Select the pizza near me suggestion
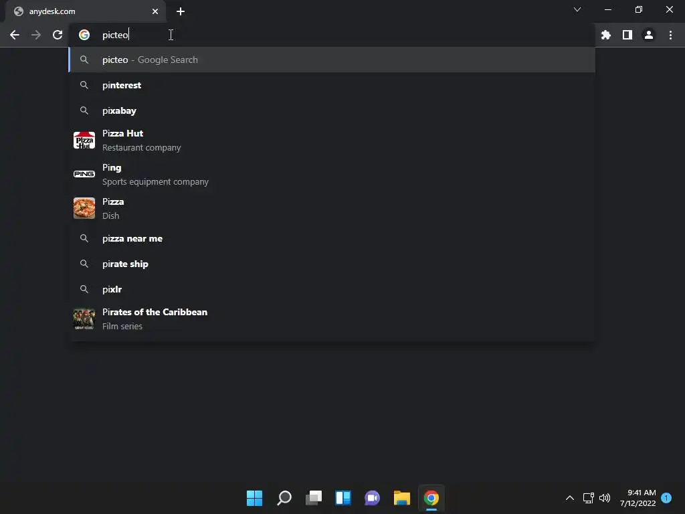The height and width of the screenshot is (514, 685). 332,239
